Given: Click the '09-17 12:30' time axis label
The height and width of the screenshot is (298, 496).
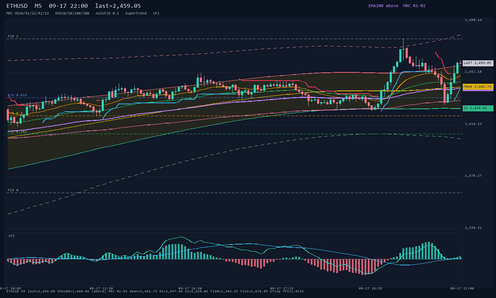Looking at the screenshot, I should pyautogui.click(x=101, y=288).
